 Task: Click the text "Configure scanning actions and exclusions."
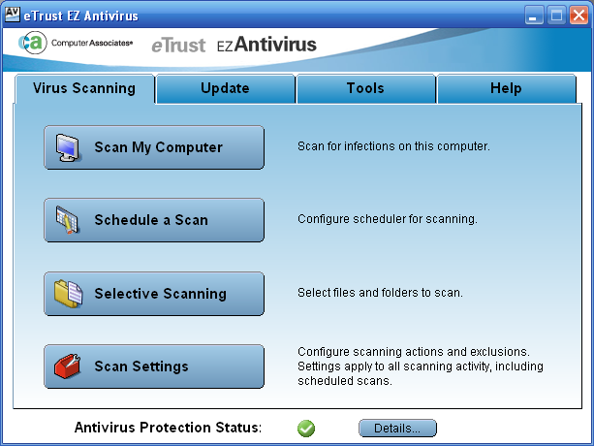(414, 352)
